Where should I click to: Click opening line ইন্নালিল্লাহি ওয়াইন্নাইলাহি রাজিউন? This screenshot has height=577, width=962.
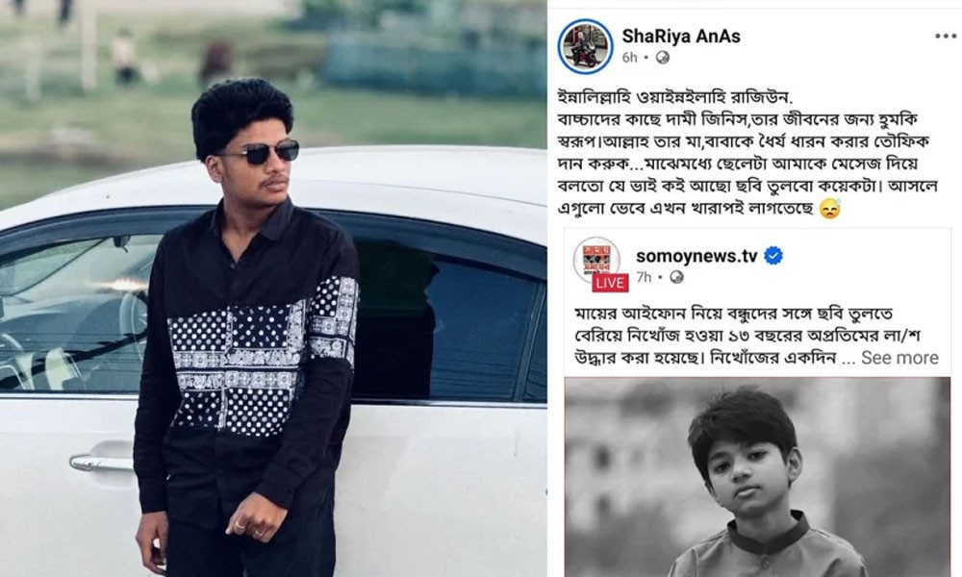click(675, 97)
